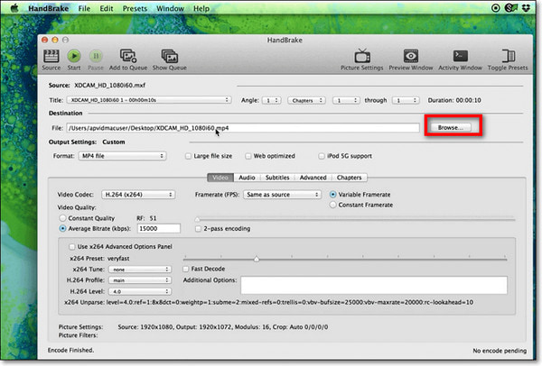The width and height of the screenshot is (542, 366).
Task: Select Constant Quality radio button
Action: click(62, 218)
